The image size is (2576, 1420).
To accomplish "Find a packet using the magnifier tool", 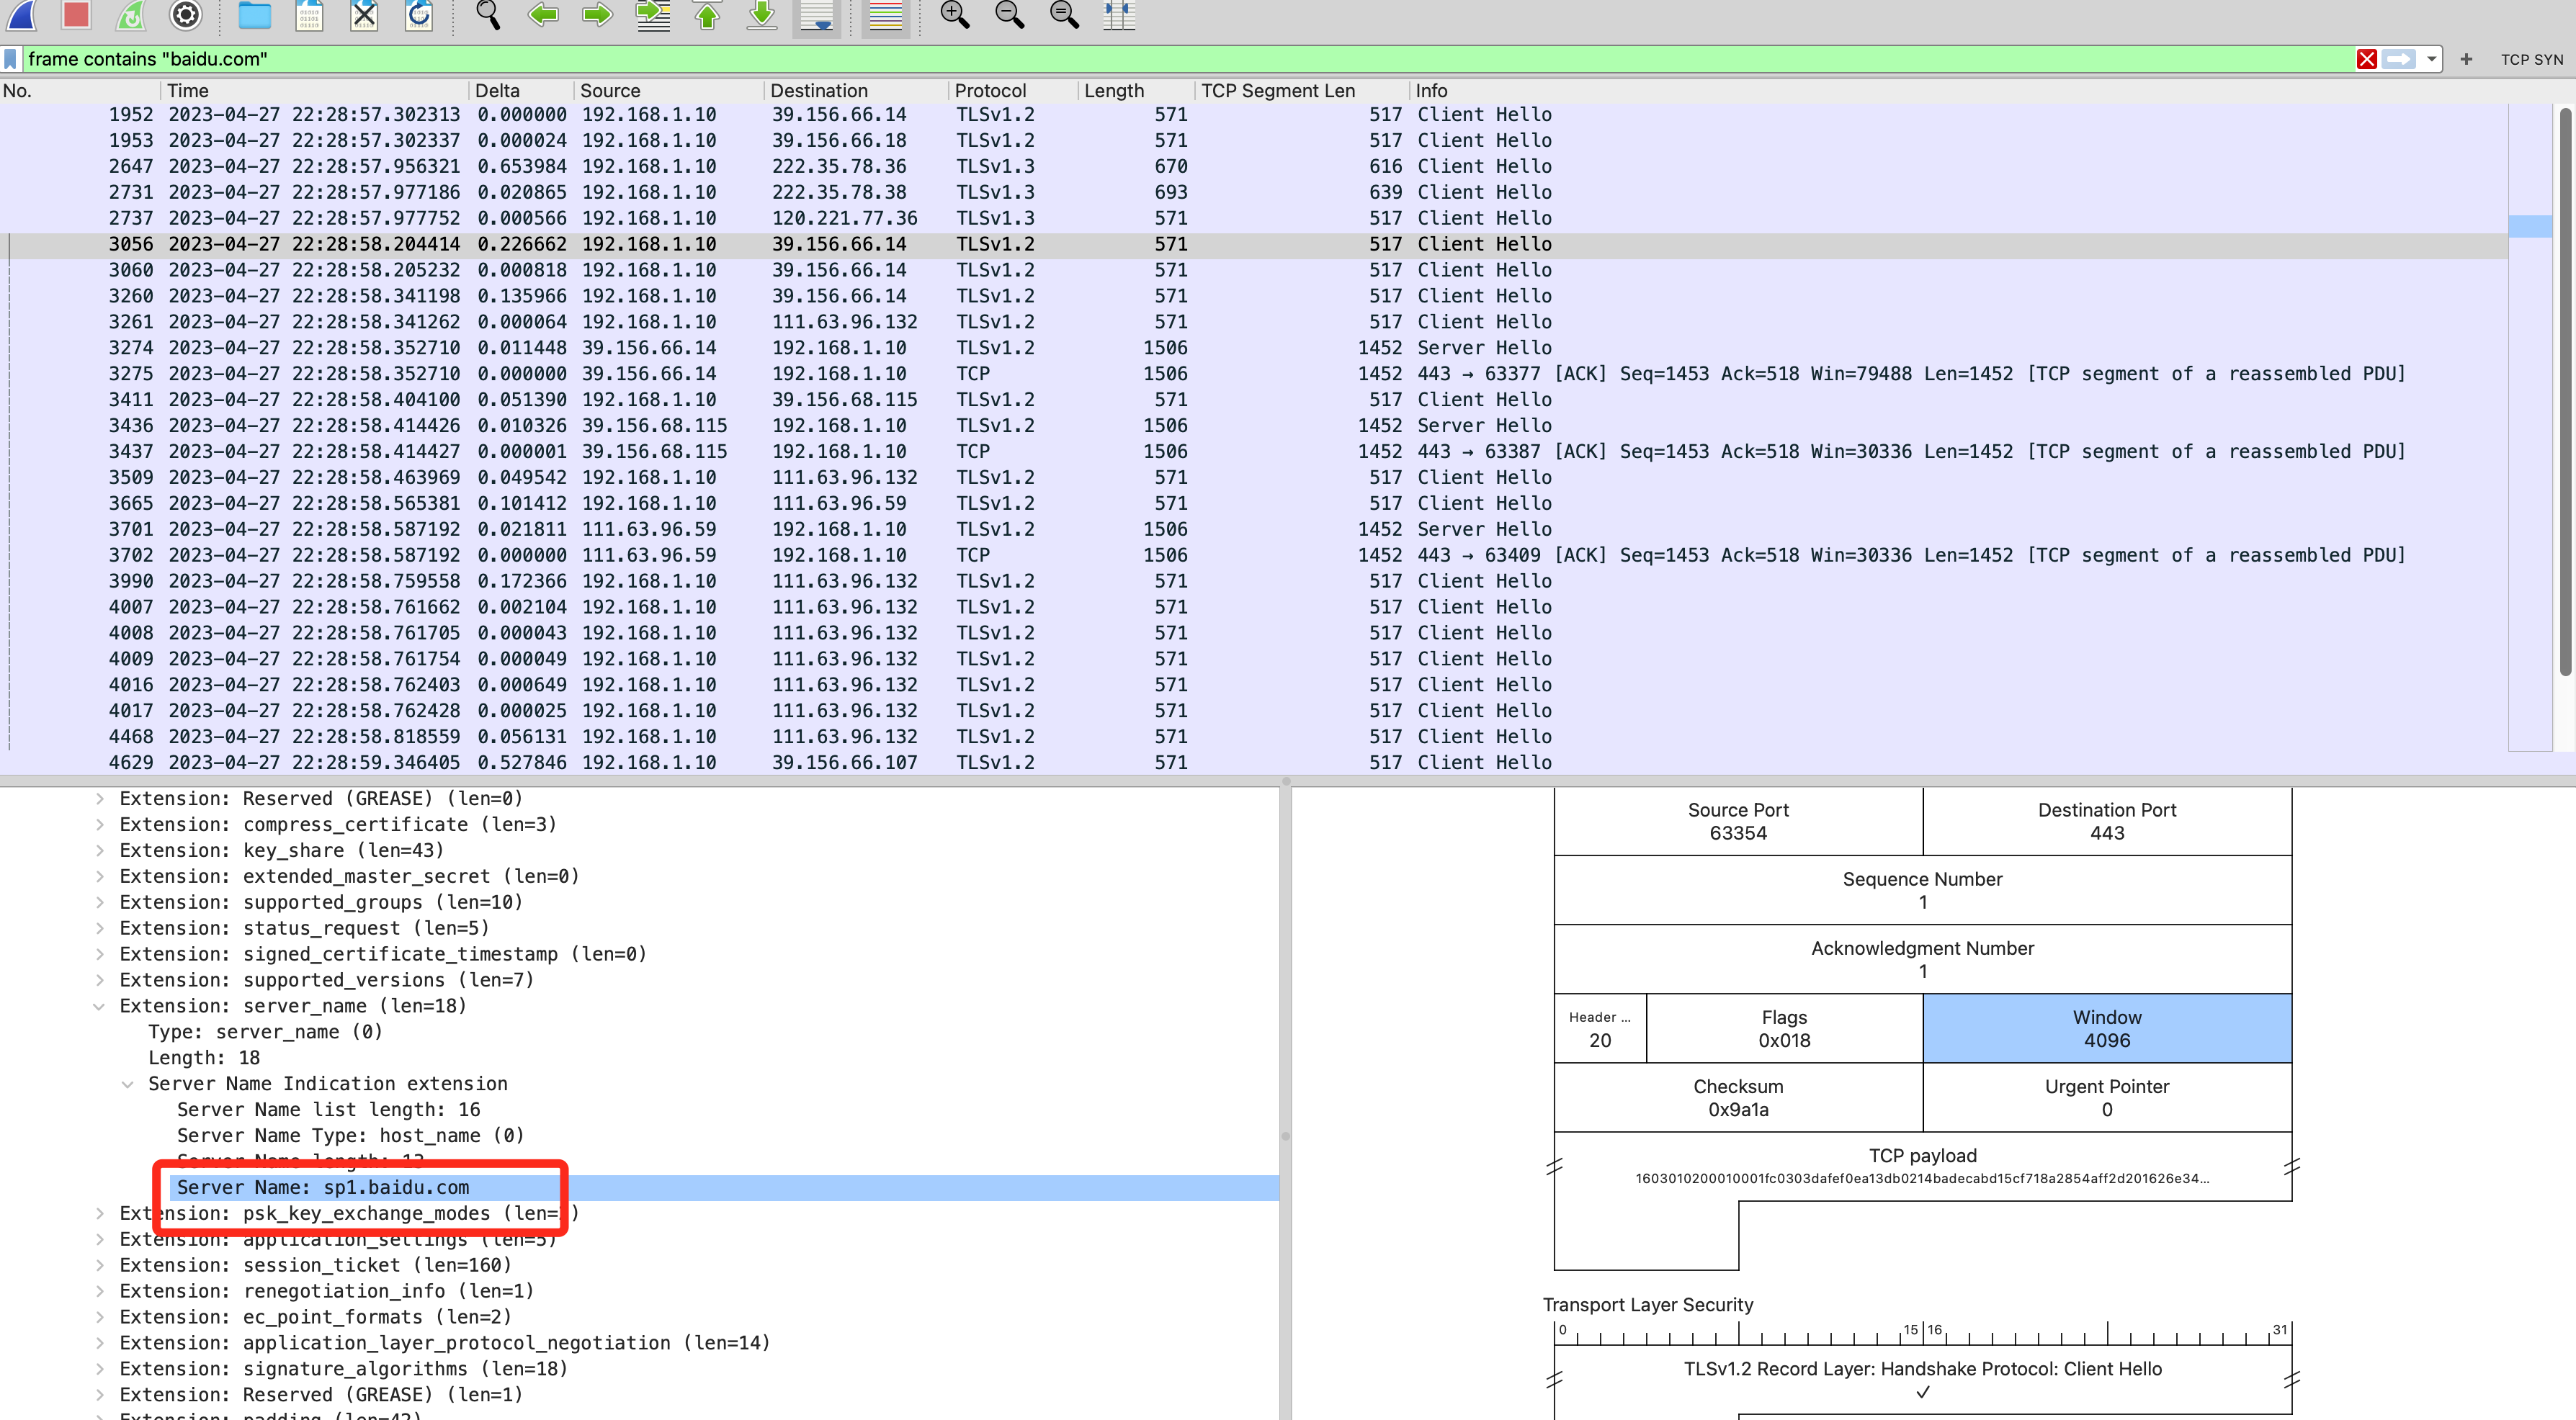I will pos(488,17).
